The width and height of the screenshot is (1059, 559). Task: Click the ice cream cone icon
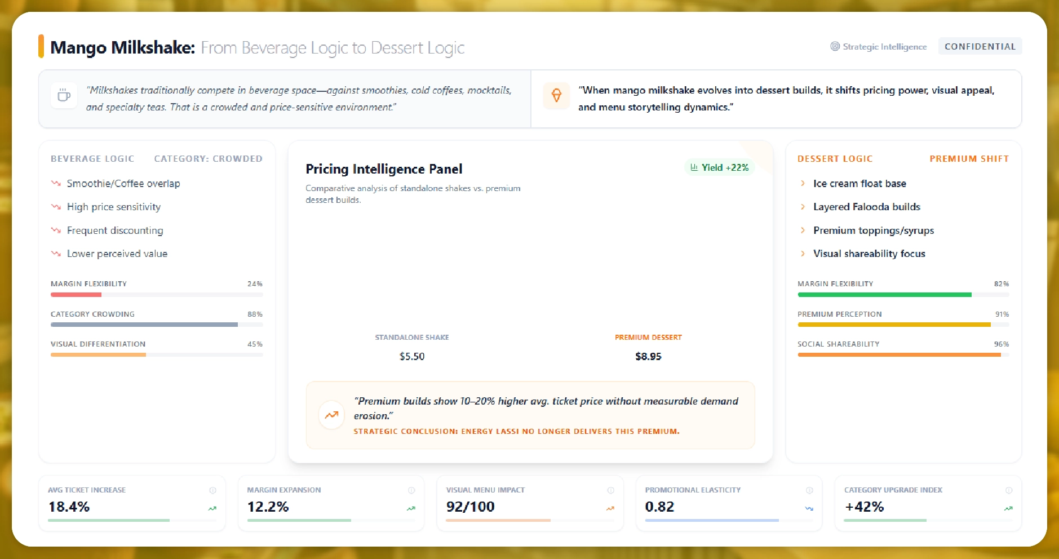click(x=556, y=95)
